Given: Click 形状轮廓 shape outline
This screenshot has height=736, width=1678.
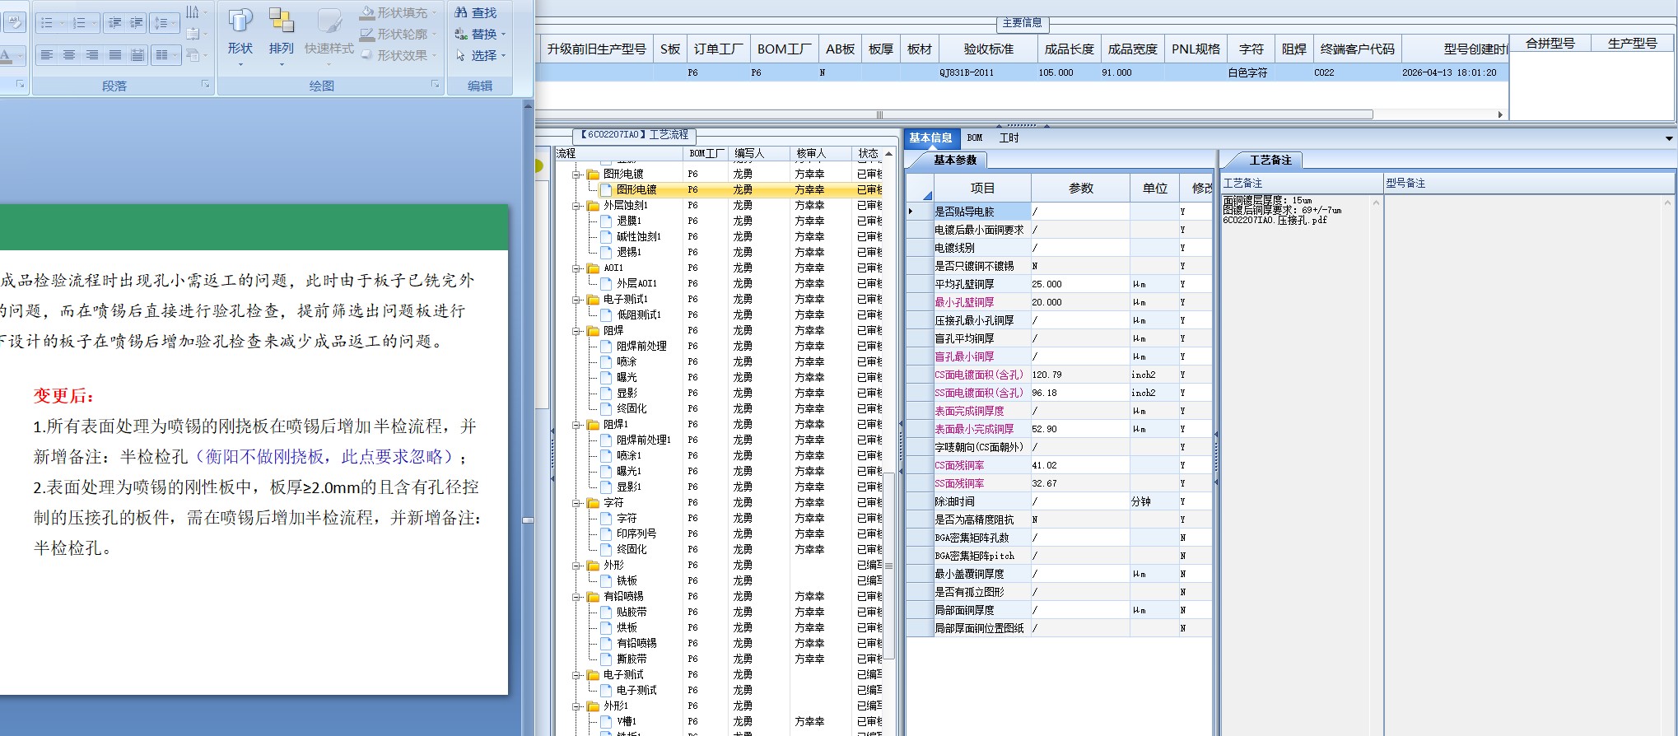Looking at the screenshot, I should click(398, 34).
